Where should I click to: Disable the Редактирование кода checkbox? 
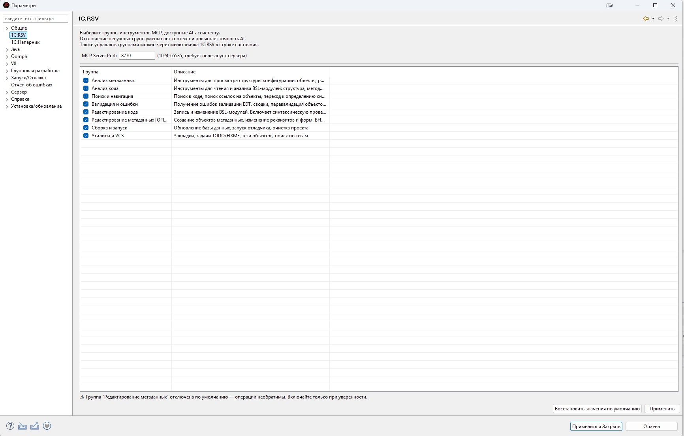coord(86,112)
